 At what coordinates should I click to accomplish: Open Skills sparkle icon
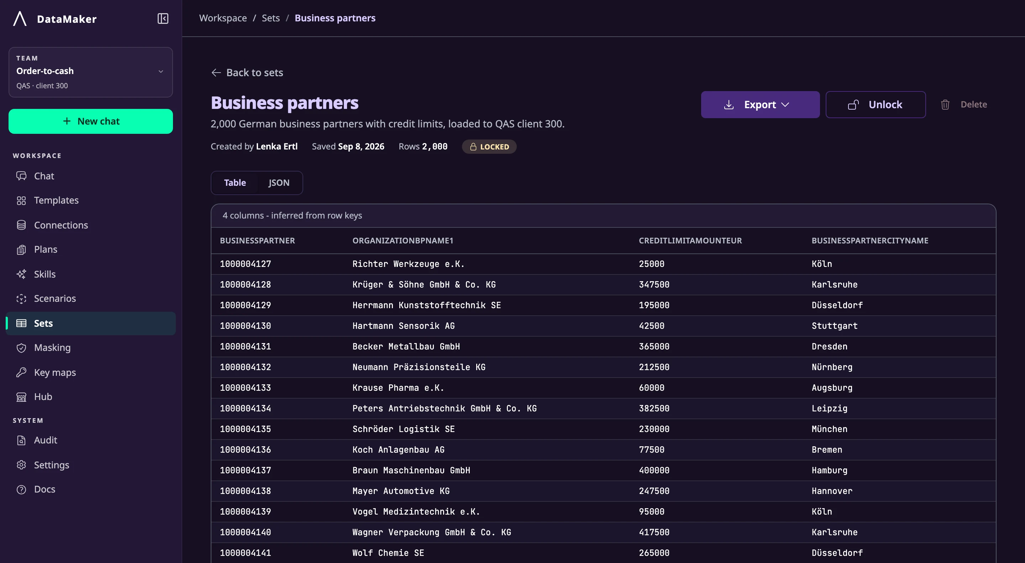[21, 274]
